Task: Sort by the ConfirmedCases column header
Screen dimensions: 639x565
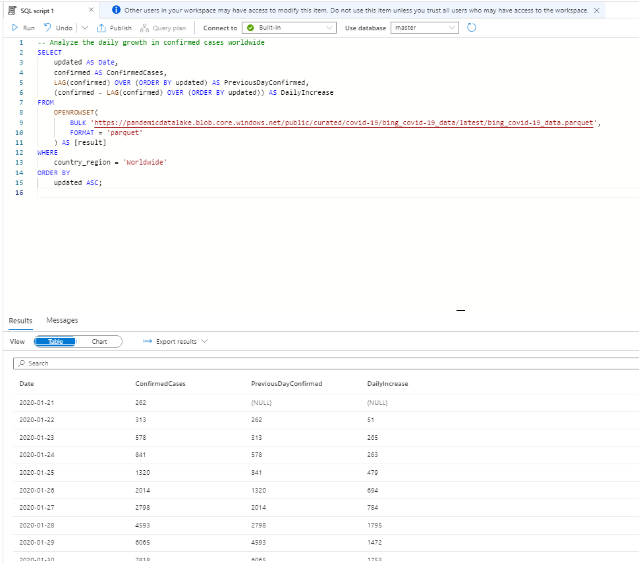Action: point(160,384)
